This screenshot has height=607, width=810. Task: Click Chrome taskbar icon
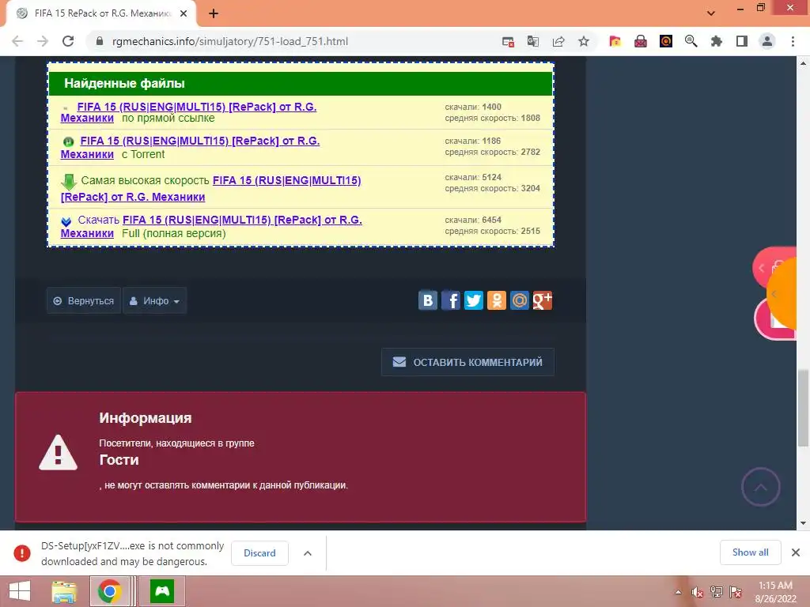coord(109,591)
